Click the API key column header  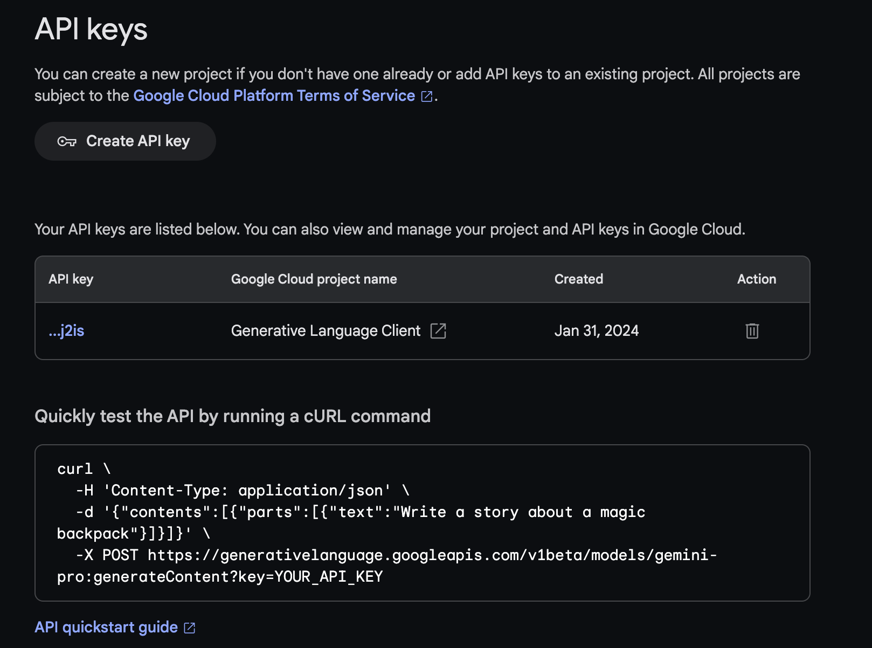[x=71, y=279]
